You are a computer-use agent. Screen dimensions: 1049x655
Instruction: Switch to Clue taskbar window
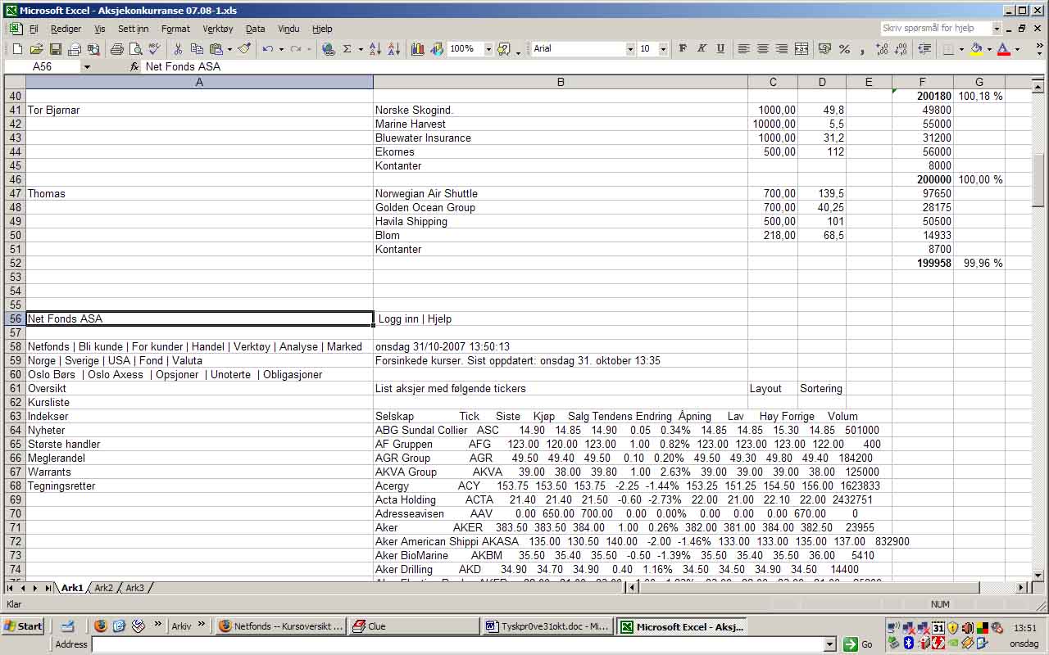pyautogui.click(x=414, y=626)
